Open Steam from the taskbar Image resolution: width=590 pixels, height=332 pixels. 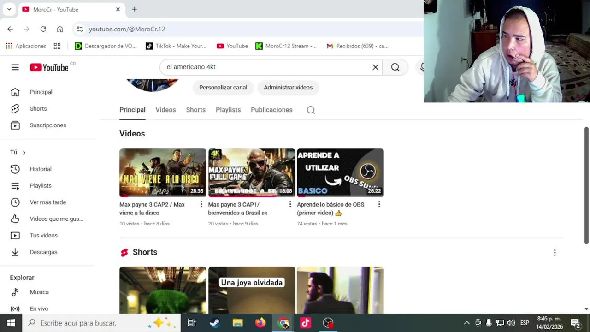click(x=215, y=323)
